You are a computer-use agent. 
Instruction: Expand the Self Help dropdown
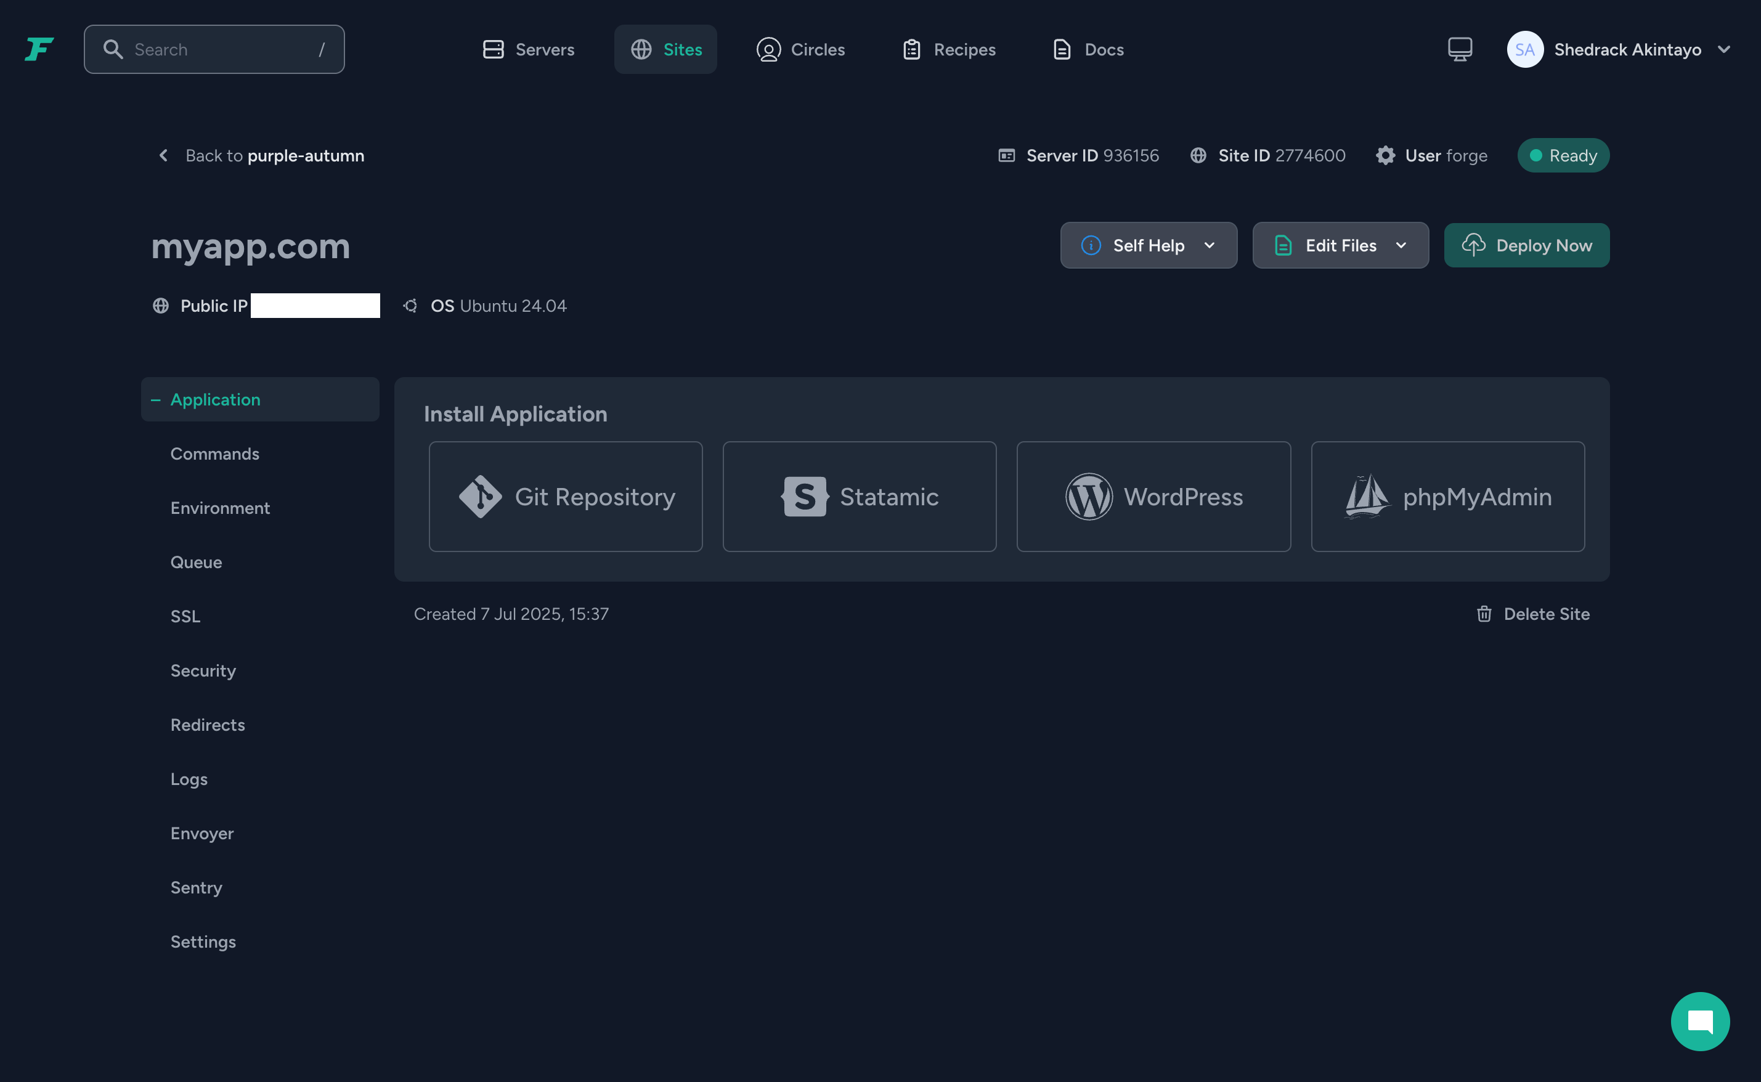(x=1148, y=245)
